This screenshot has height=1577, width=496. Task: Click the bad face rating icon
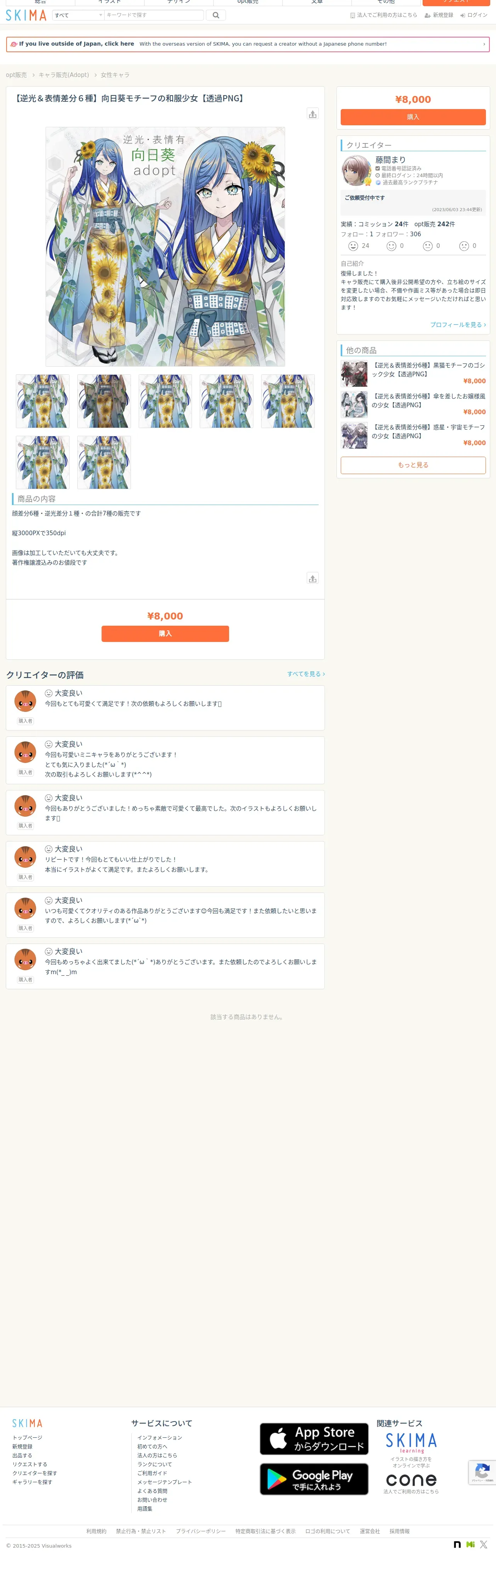pos(464,246)
